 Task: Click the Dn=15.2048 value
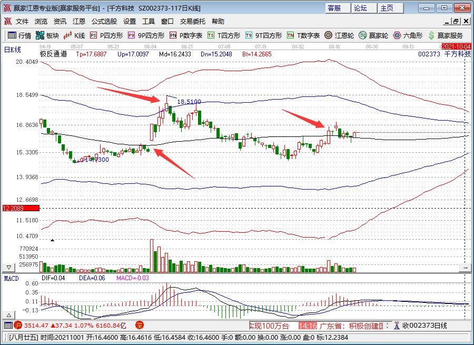216,54
